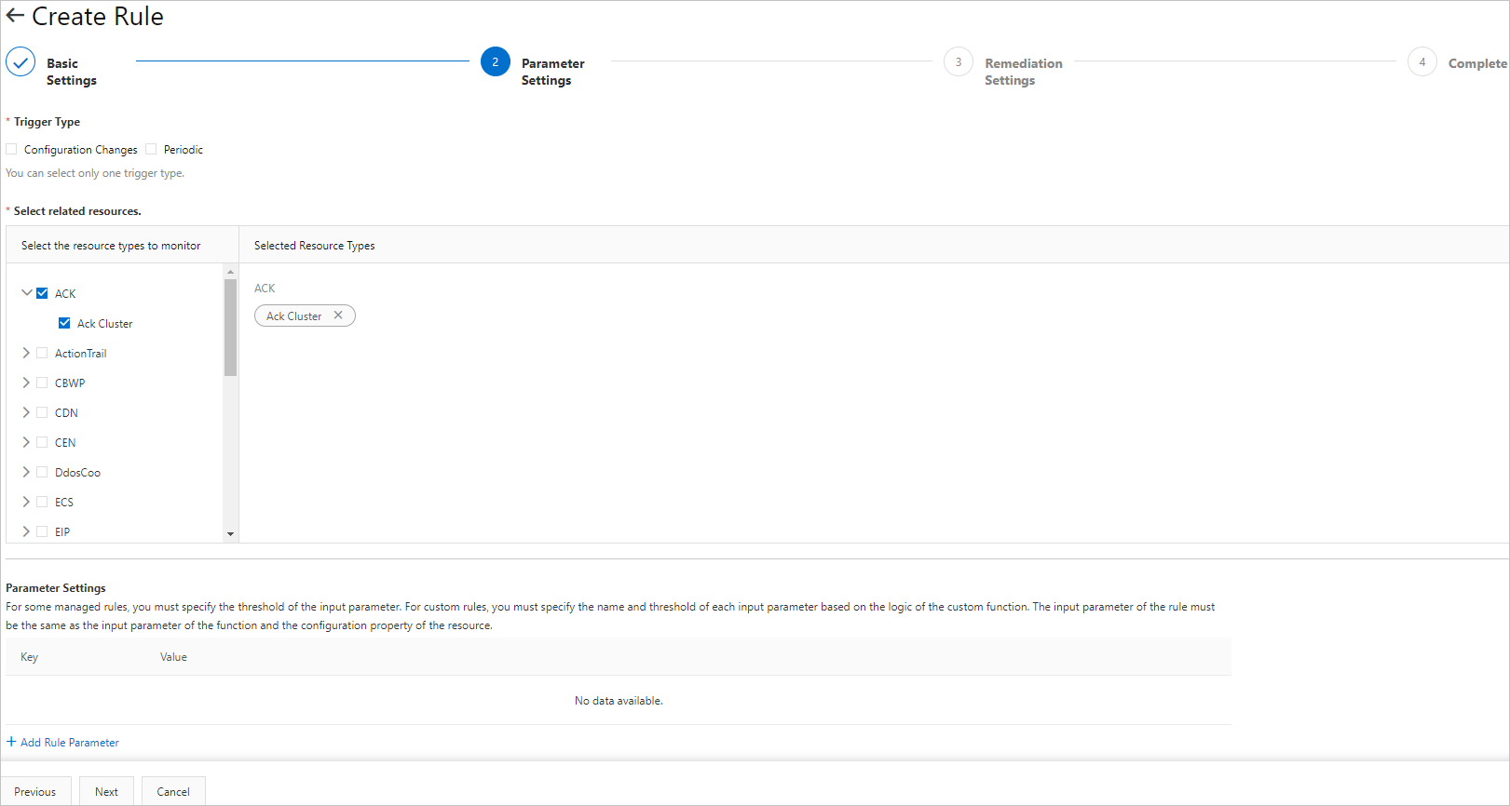Click the ECS tree label

64,503
